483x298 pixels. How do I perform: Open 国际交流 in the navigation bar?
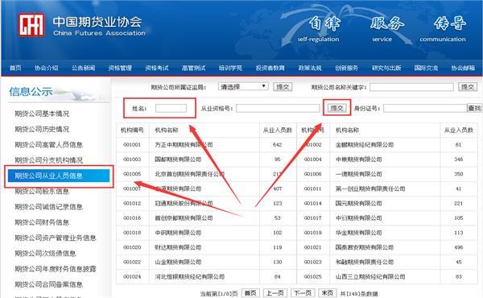[426, 68]
